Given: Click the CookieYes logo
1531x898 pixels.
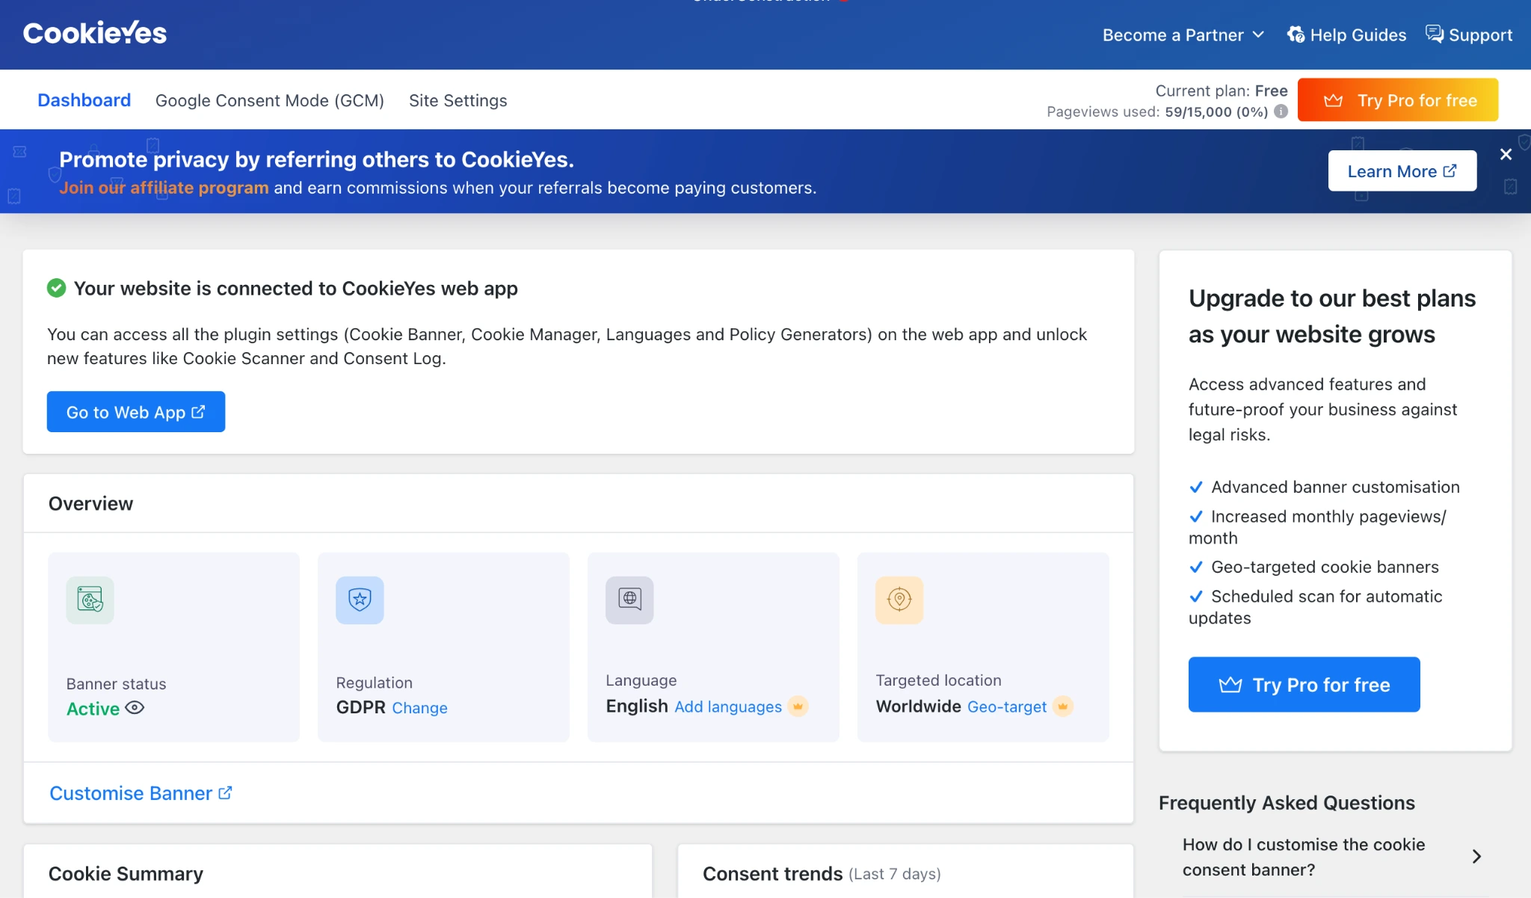Looking at the screenshot, I should coord(95,33).
